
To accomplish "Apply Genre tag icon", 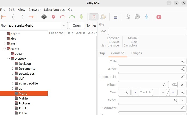I will pyautogui.click(x=175, y=100).
